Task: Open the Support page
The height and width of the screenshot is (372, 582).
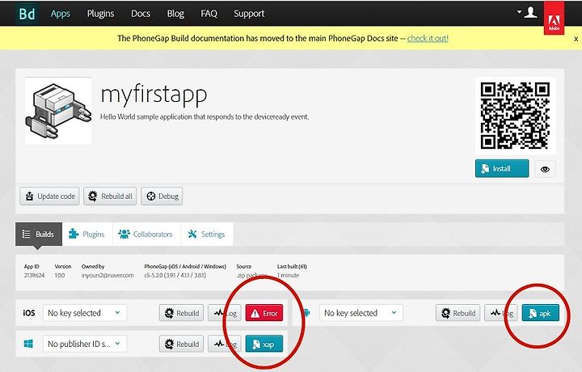Action: coord(249,14)
